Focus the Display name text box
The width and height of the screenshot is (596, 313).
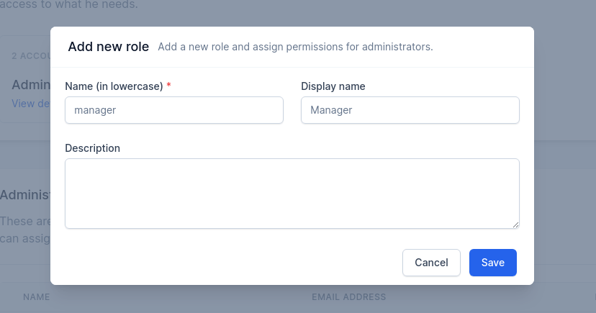tap(410, 110)
